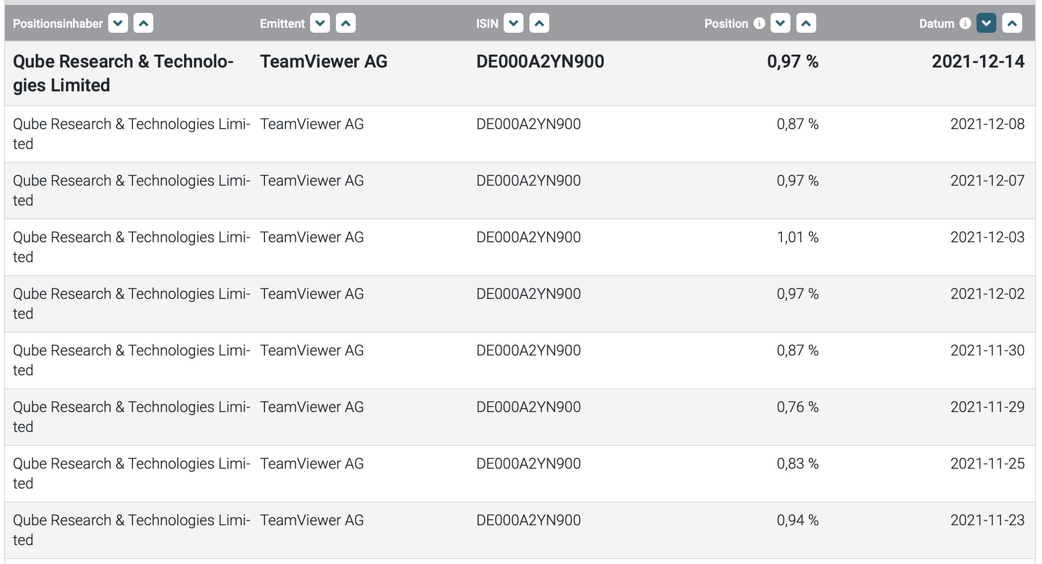The height and width of the screenshot is (564, 1042).
Task: Show info tooltip for Position column
Action: click(x=759, y=23)
